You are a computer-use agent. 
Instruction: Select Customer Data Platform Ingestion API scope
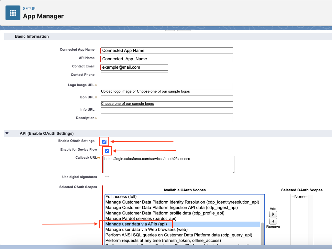point(183,208)
